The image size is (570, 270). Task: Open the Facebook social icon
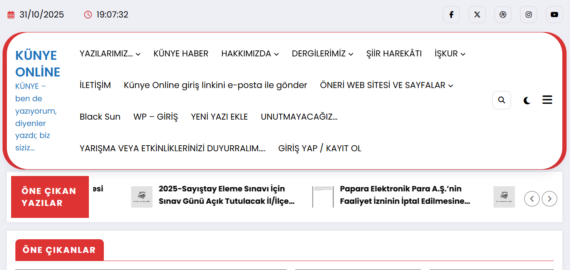click(451, 15)
